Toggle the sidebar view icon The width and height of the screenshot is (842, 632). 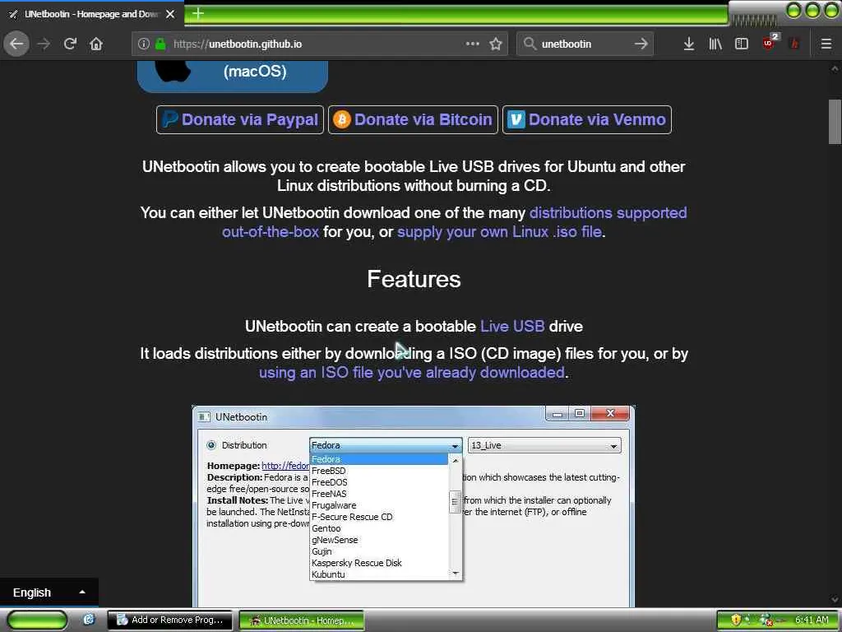tap(742, 44)
